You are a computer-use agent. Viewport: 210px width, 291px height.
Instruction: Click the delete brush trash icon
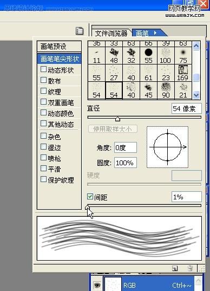click(x=190, y=268)
